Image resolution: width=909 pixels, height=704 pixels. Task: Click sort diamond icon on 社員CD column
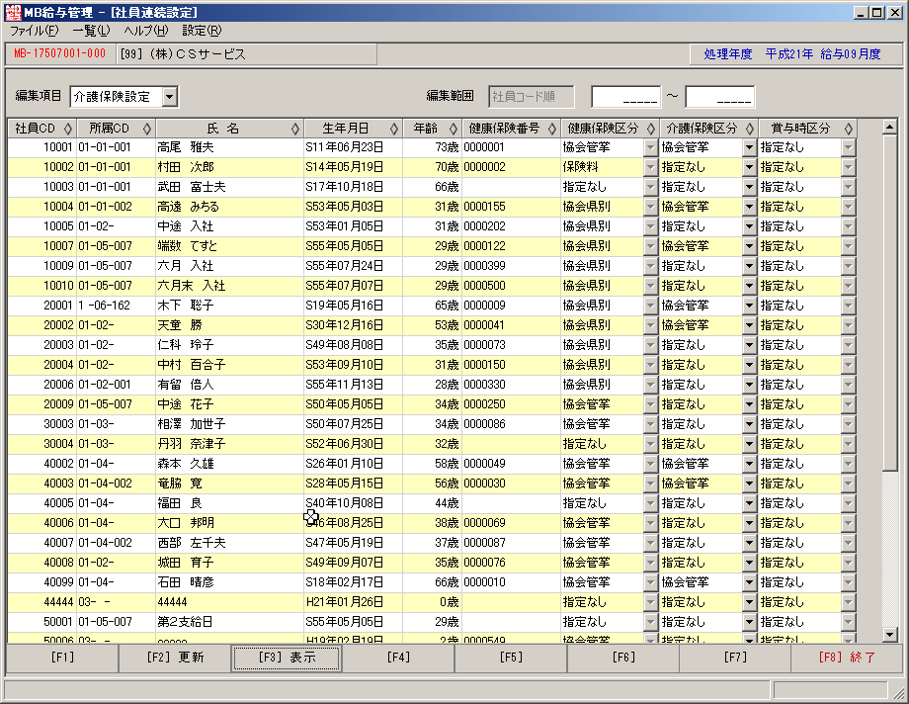click(x=68, y=129)
